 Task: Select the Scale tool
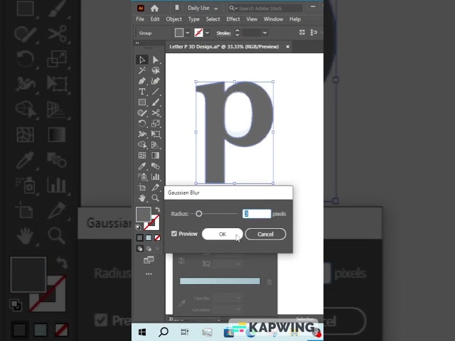click(x=156, y=124)
